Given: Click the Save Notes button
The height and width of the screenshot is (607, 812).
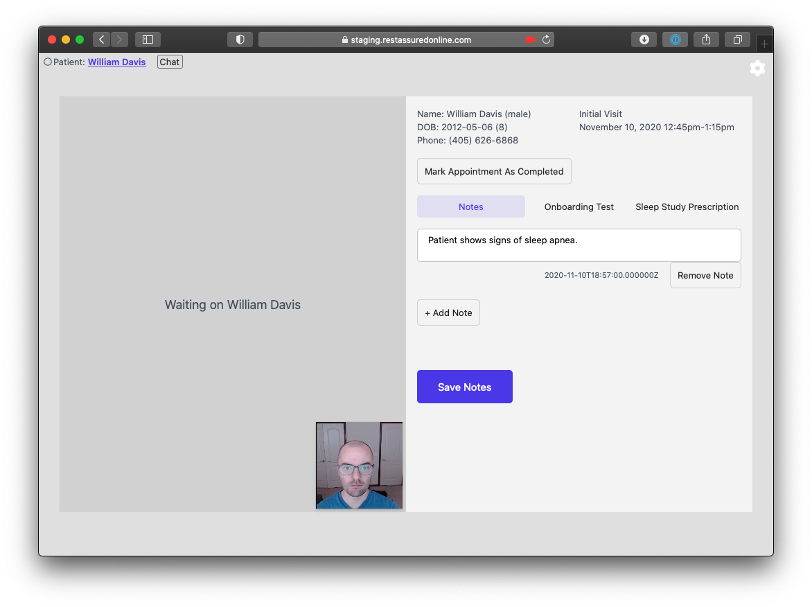Looking at the screenshot, I should coord(464,387).
